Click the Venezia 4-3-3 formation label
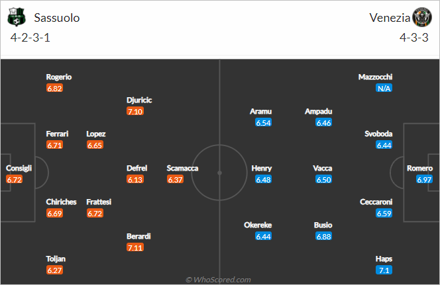The height and width of the screenshot is (285, 440). tap(414, 38)
